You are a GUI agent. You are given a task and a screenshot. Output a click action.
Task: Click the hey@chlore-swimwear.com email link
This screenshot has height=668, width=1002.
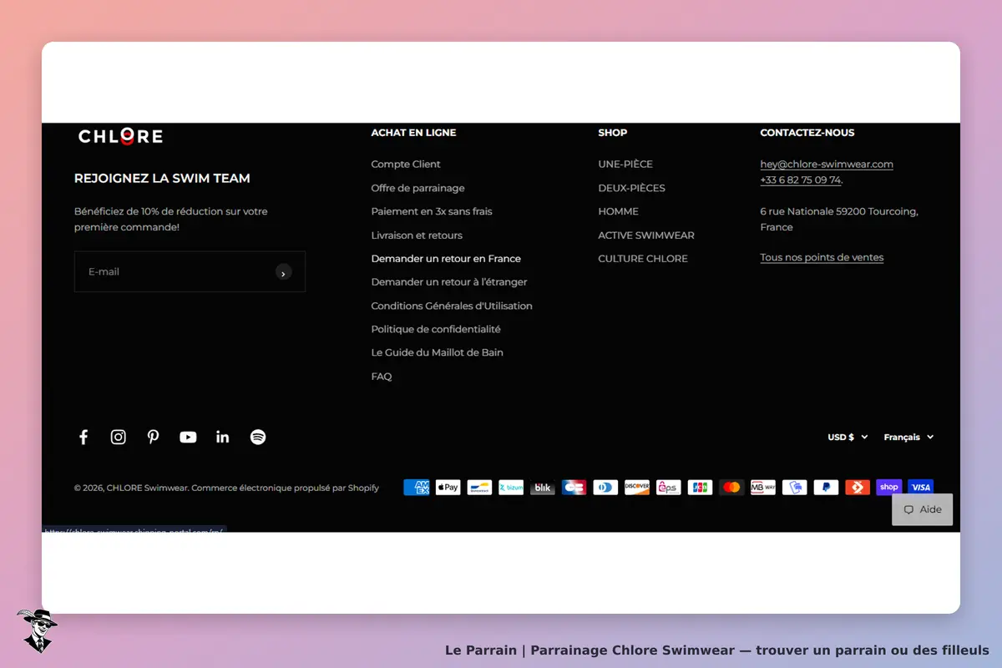[x=827, y=164]
